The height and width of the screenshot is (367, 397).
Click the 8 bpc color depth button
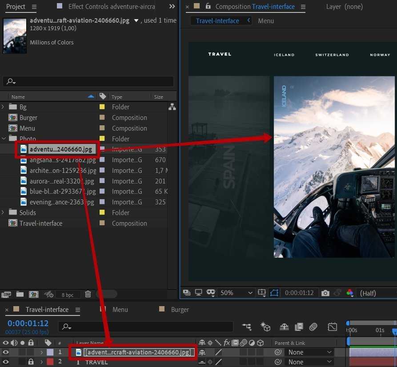(x=68, y=295)
